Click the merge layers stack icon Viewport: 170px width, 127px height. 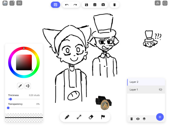(x=144, y=119)
